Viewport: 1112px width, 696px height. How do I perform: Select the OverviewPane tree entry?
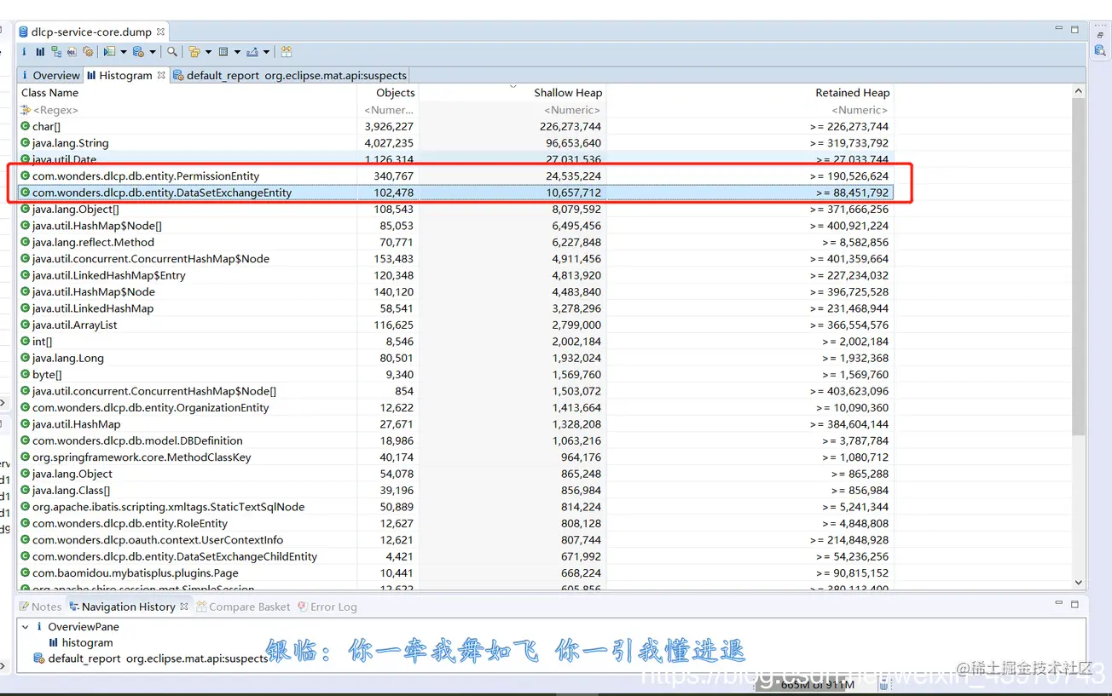84,627
